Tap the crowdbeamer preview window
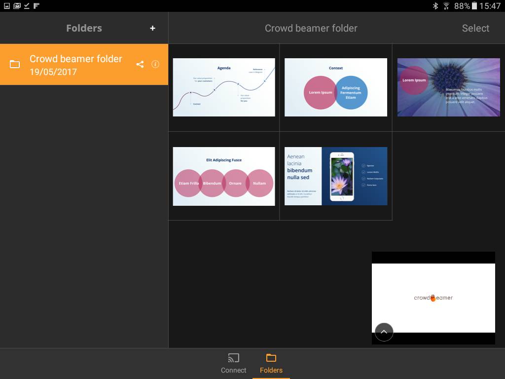505x379 pixels. (x=433, y=291)
